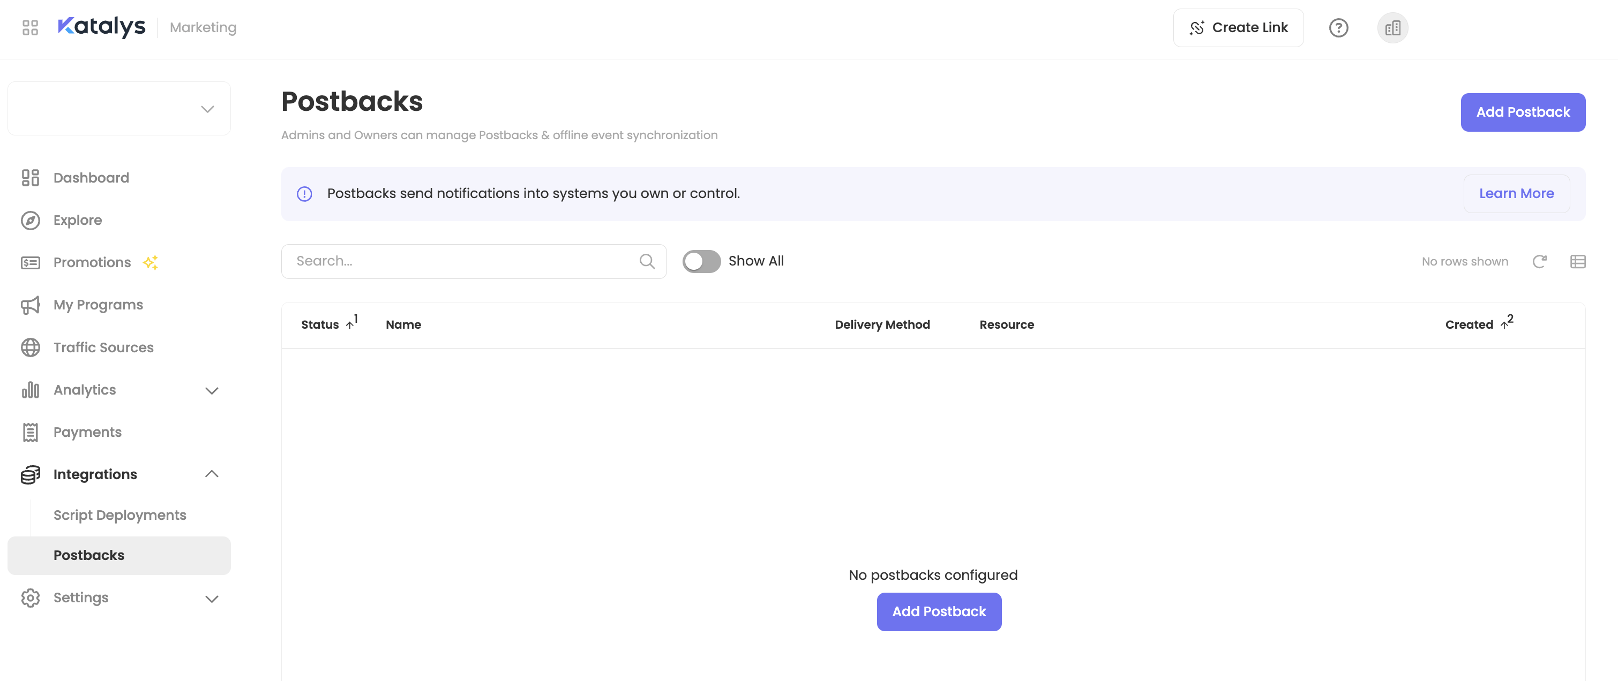This screenshot has height=681, width=1618.
Task: Open the apps grid icon
Action: pyautogui.click(x=30, y=28)
